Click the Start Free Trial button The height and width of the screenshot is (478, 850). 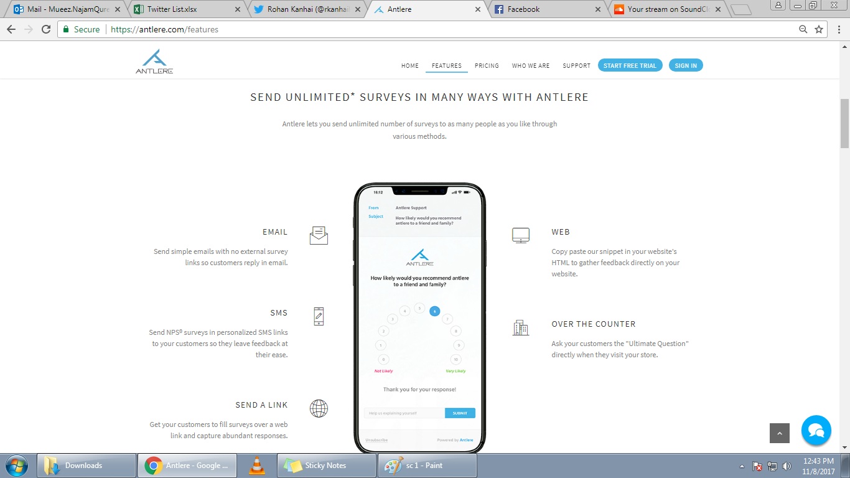click(x=630, y=65)
